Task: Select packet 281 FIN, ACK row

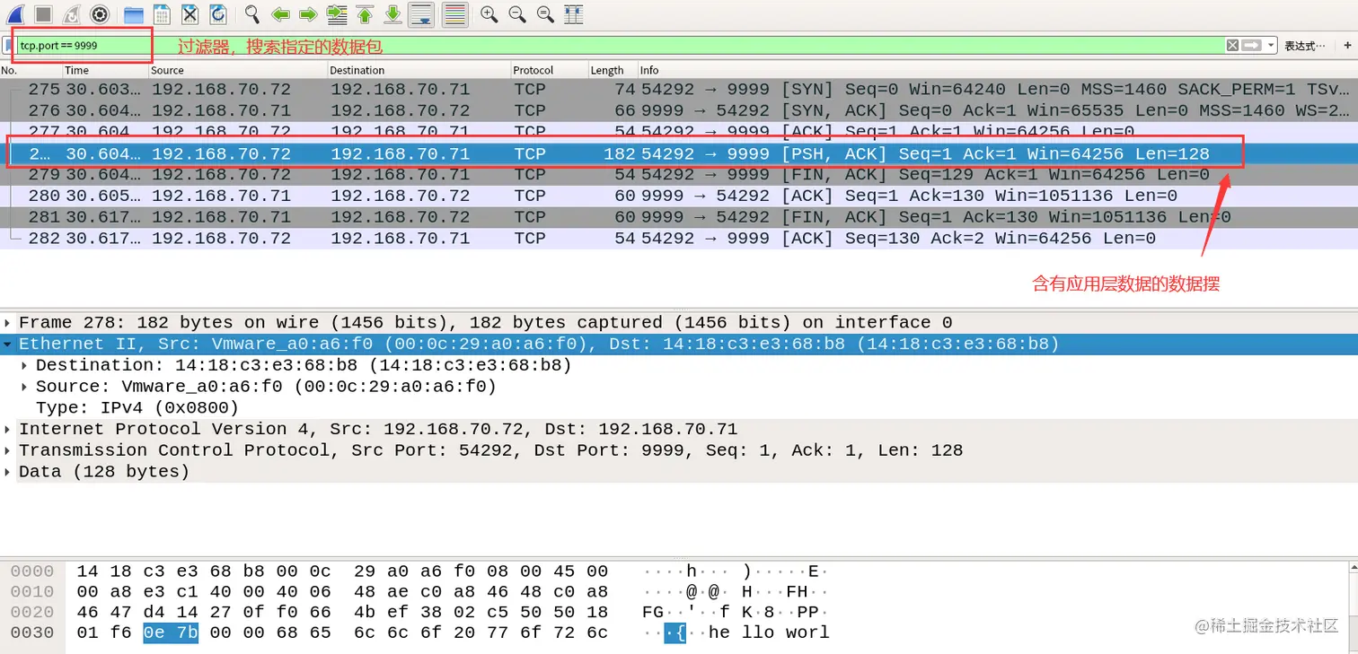Action: (679, 217)
